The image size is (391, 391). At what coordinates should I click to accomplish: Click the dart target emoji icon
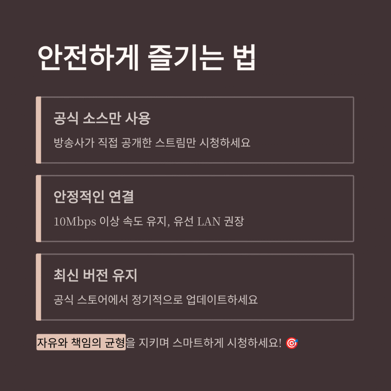(x=292, y=343)
